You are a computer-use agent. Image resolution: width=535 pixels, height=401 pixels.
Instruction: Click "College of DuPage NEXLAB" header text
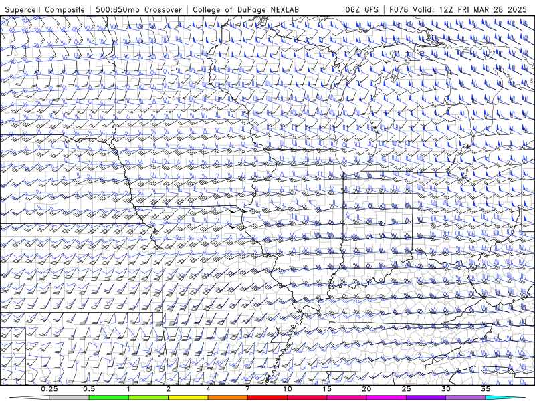tap(245, 9)
